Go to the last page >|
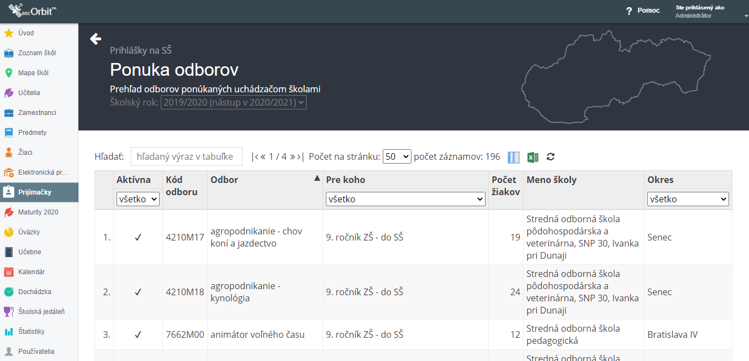The height and width of the screenshot is (361, 749). 301,157
